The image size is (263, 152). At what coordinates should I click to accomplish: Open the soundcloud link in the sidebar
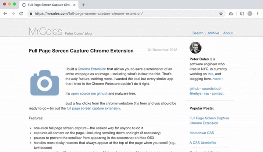211,89
